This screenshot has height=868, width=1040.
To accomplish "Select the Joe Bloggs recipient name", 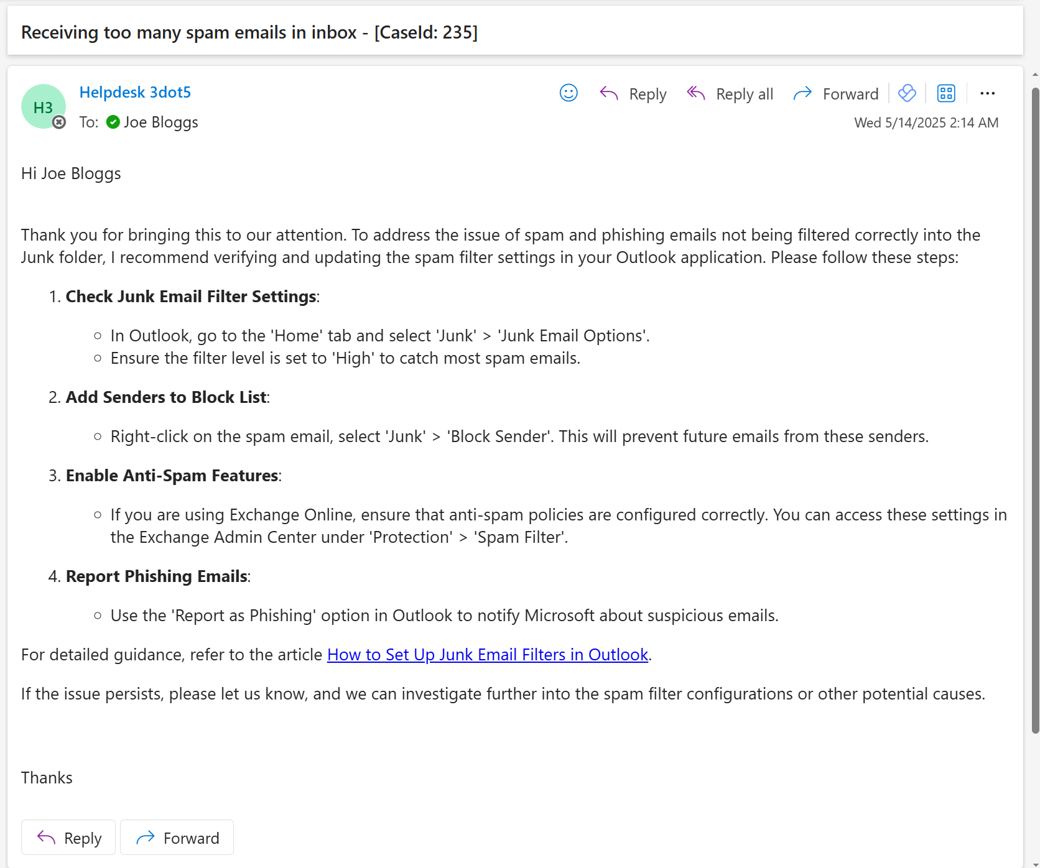I will click(160, 122).
